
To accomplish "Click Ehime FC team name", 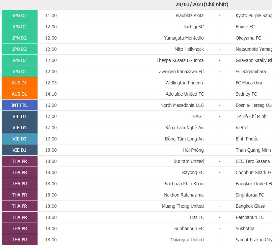I will tap(245, 27).
